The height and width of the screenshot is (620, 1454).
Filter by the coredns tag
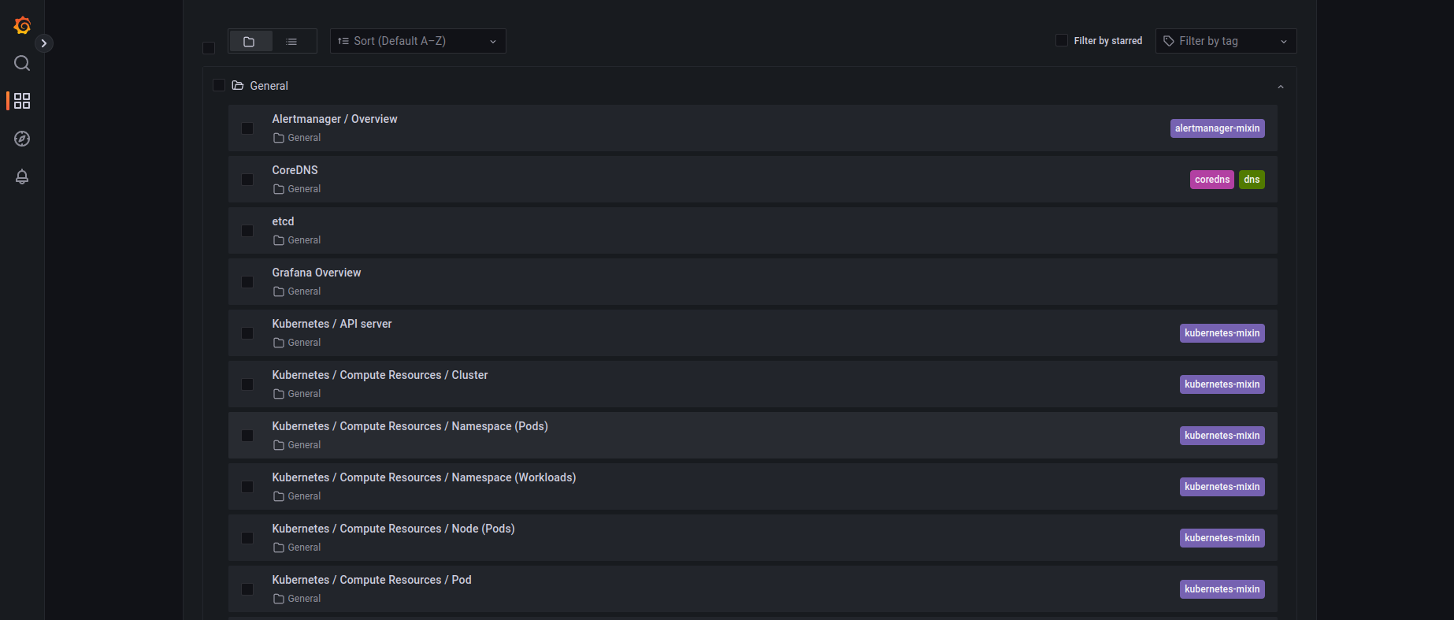point(1212,180)
